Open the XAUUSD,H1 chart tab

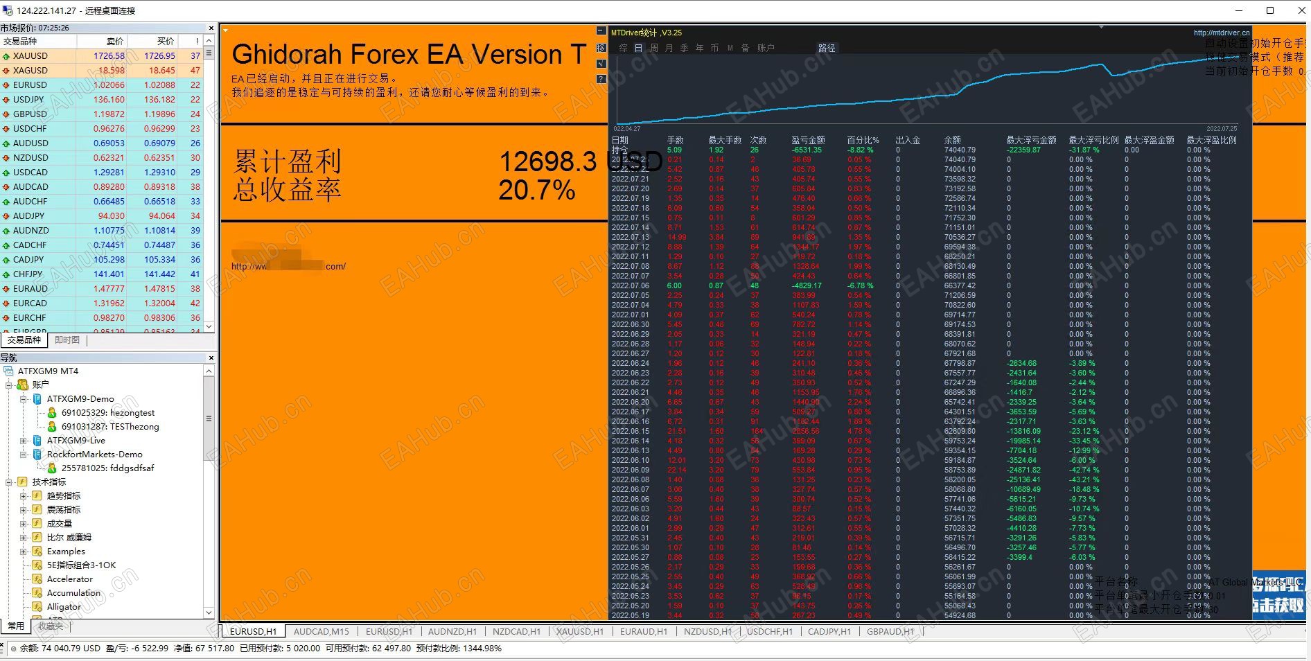579,632
